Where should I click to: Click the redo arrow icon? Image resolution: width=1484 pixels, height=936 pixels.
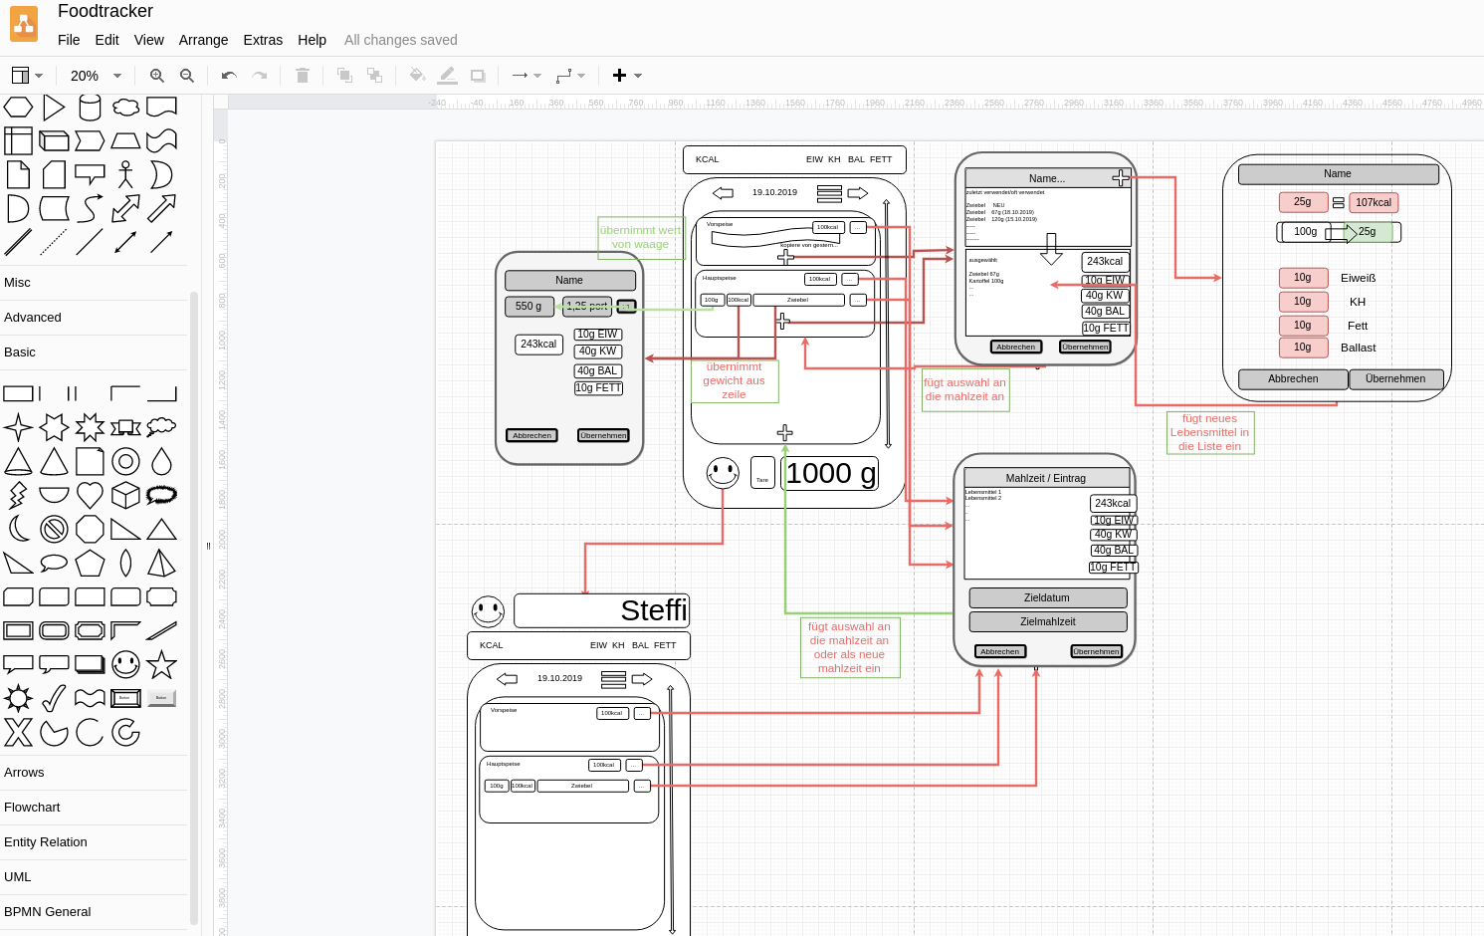260,76
